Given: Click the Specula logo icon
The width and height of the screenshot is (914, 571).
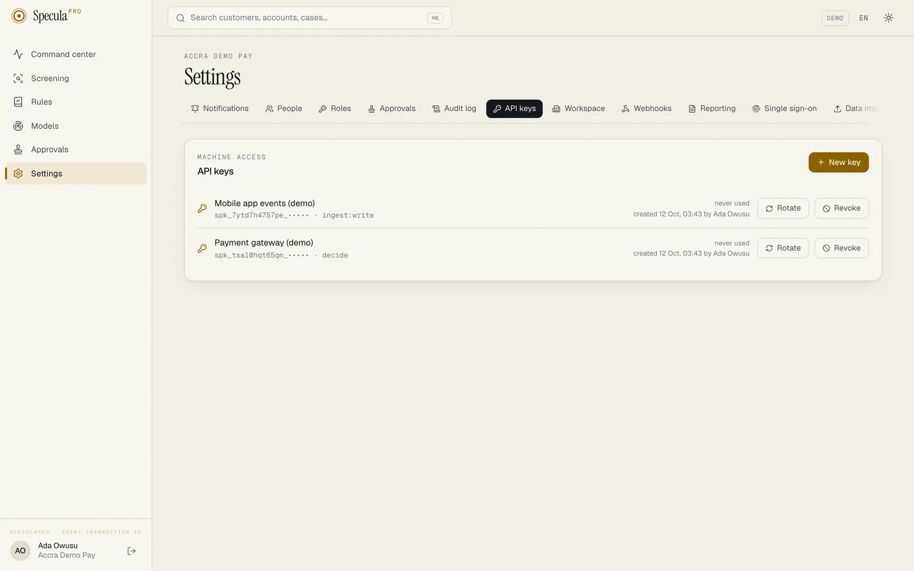Looking at the screenshot, I should pyautogui.click(x=19, y=16).
